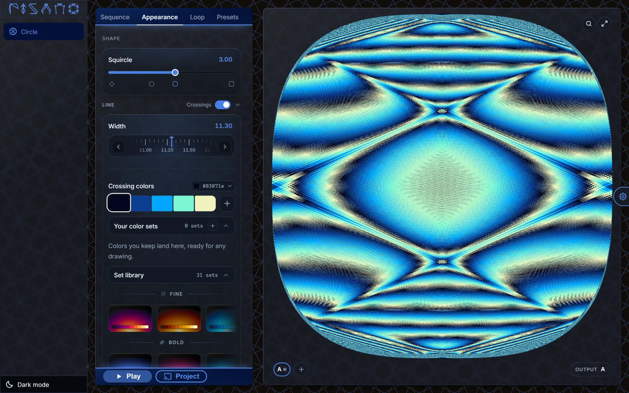Click the search magnifier icon on canvas
The image size is (629, 393).
point(589,24)
